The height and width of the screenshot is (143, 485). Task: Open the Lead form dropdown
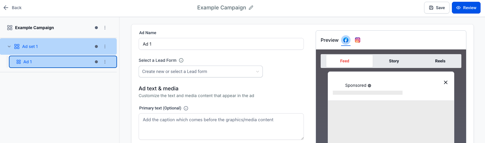click(x=200, y=71)
